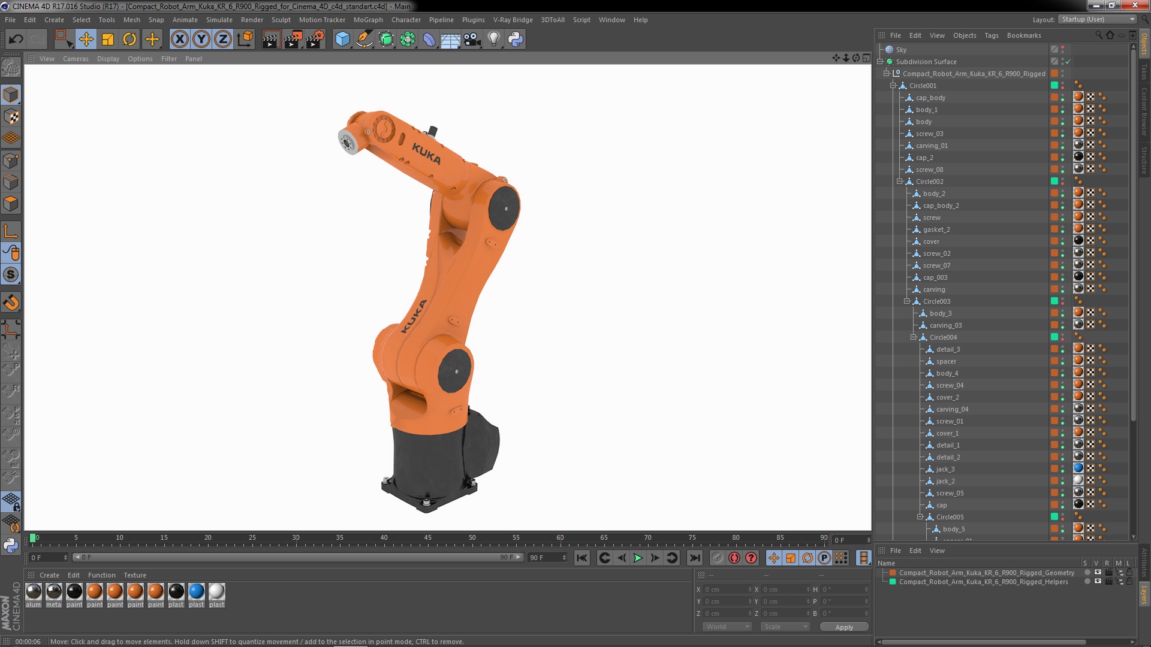Collapse the Circle001 hierarchy
1151x647 pixels.
[893, 86]
